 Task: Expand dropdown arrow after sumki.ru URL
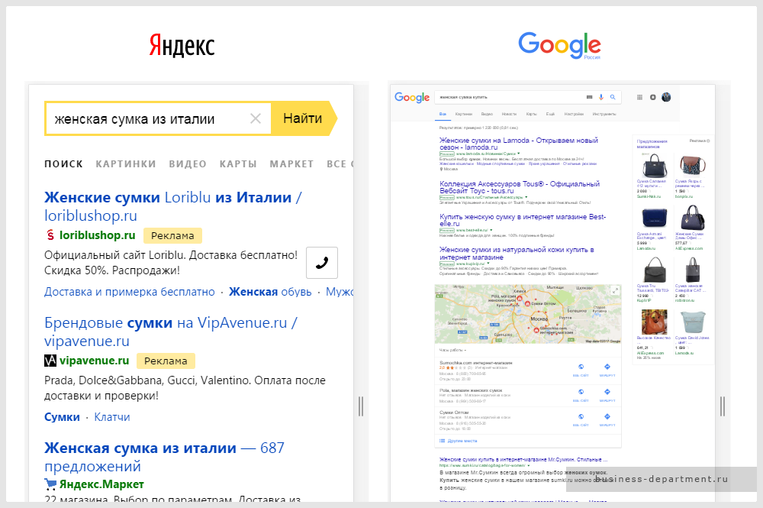point(529,466)
